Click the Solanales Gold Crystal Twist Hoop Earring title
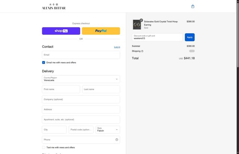Viewport: 239px width, 154px height. click(161, 23)
